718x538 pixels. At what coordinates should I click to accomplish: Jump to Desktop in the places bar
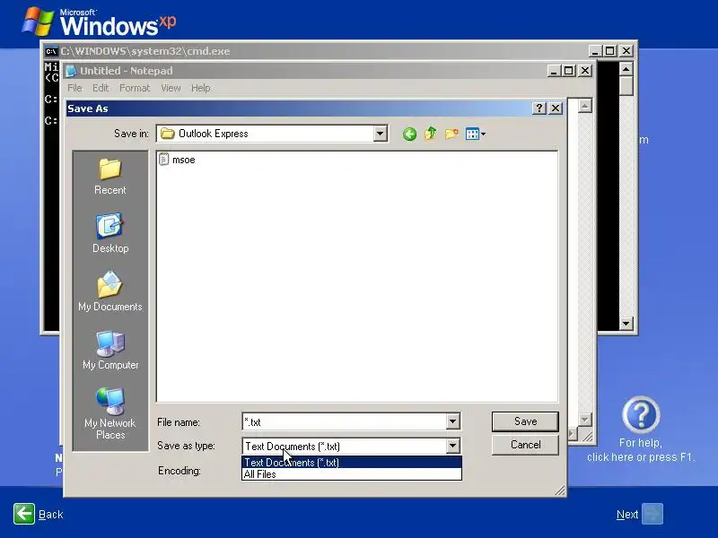point(109,234)
